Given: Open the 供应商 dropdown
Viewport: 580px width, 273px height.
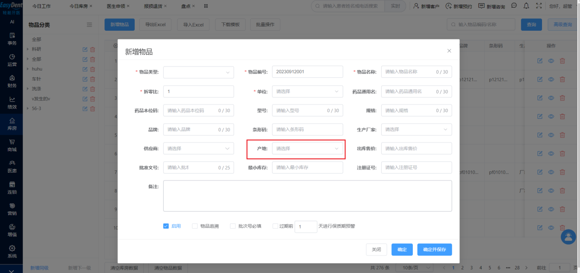Looking at the screenshot, I should point(198,148).
